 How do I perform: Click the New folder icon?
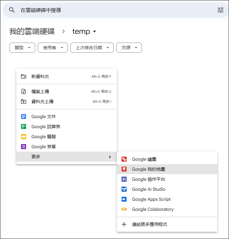pyautogui.click(x=24, y=76)
